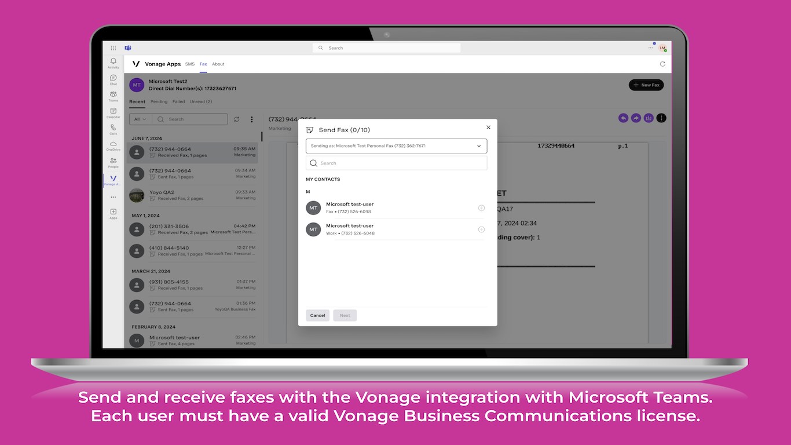Reload the Vonage app tab
The height and width of the screenshot is (445, 791).
pos(662,64)
